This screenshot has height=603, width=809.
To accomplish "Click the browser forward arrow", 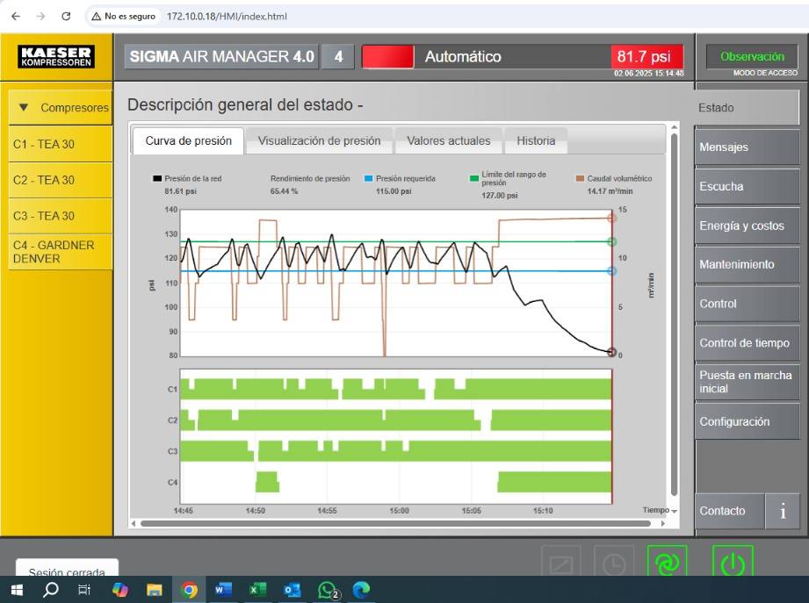I will pyautogui.click(x=40, y=17).
